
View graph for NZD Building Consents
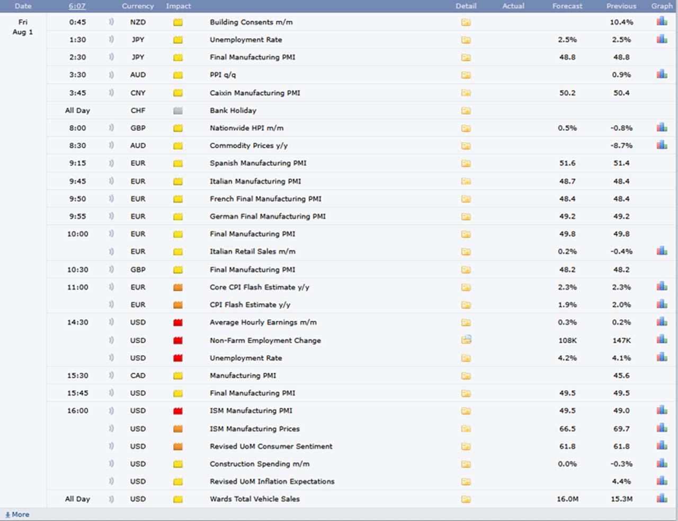coord(662,22)
